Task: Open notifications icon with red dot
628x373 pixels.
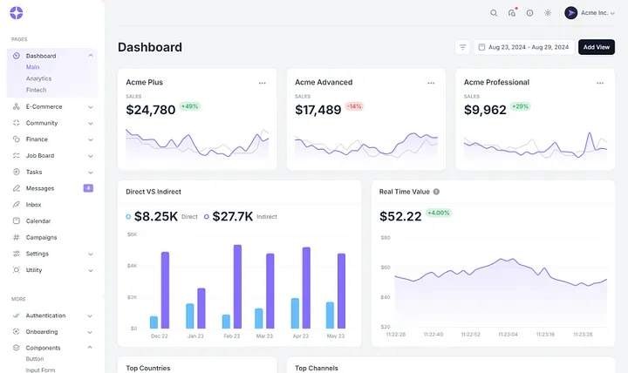Action: [512, 12]
